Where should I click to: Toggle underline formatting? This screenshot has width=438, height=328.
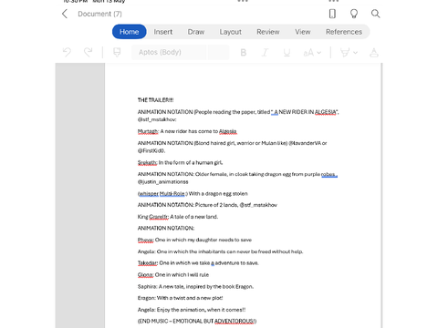click(x=287, y=53)
